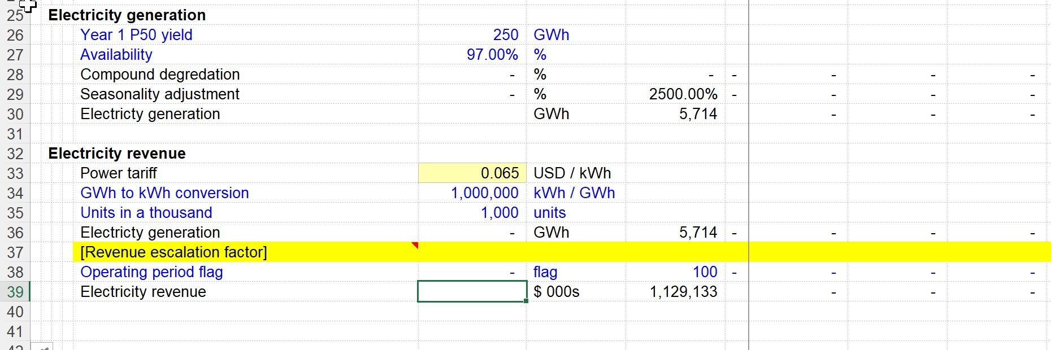Select row 26 header
Viewport: 1051px width, 350px height.
15,35
